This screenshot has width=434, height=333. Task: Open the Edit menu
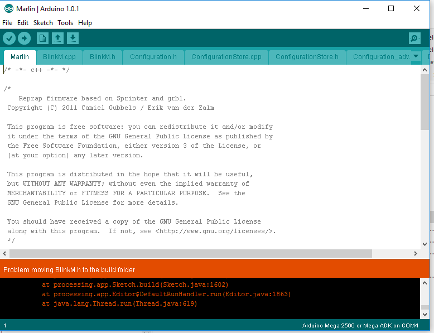[23, 23]
